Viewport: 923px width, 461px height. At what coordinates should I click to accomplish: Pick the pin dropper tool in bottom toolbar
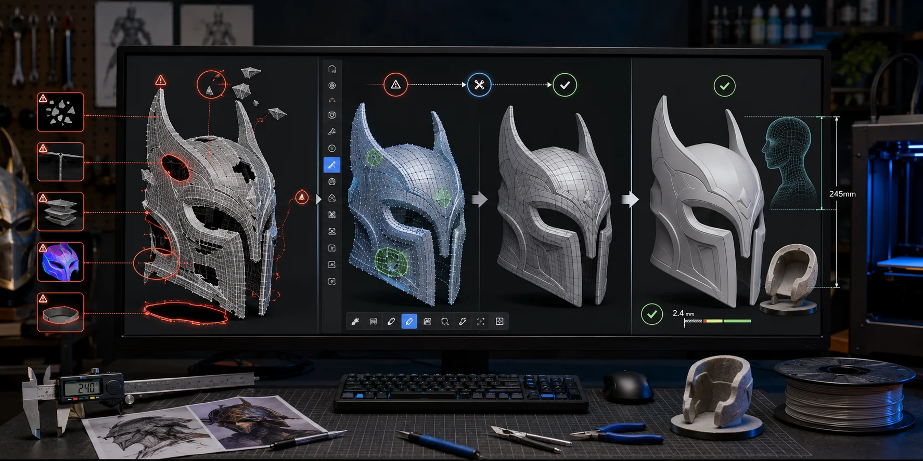(463, 321)
